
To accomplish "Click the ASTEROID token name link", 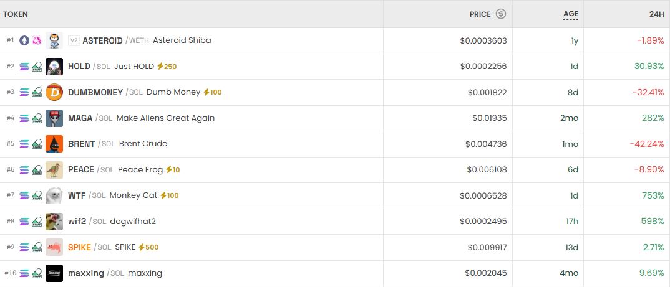I will (102, 40).
